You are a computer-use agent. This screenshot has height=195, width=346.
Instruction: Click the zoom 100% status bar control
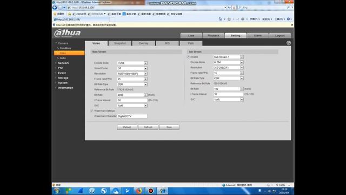tap(282, 185)
